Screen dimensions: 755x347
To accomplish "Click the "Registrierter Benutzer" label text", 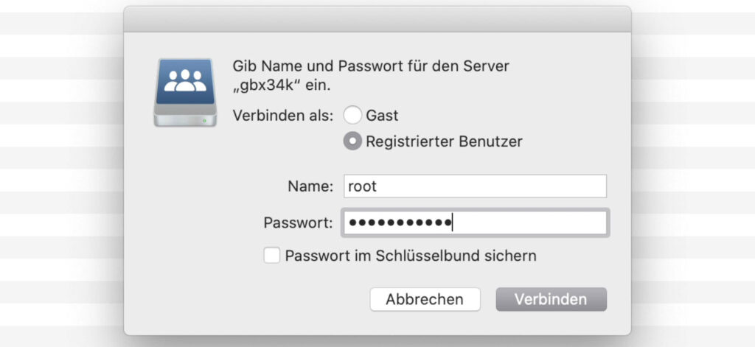I will 444,141.
